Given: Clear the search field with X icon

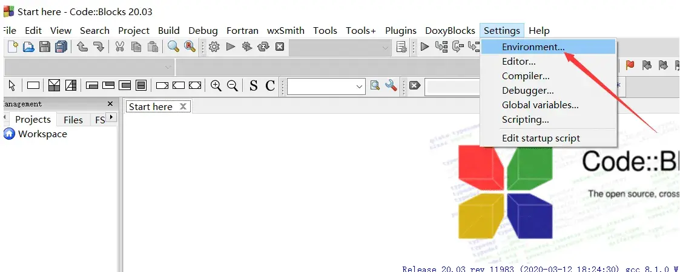Looking at the screenshot, I should 415,85.
